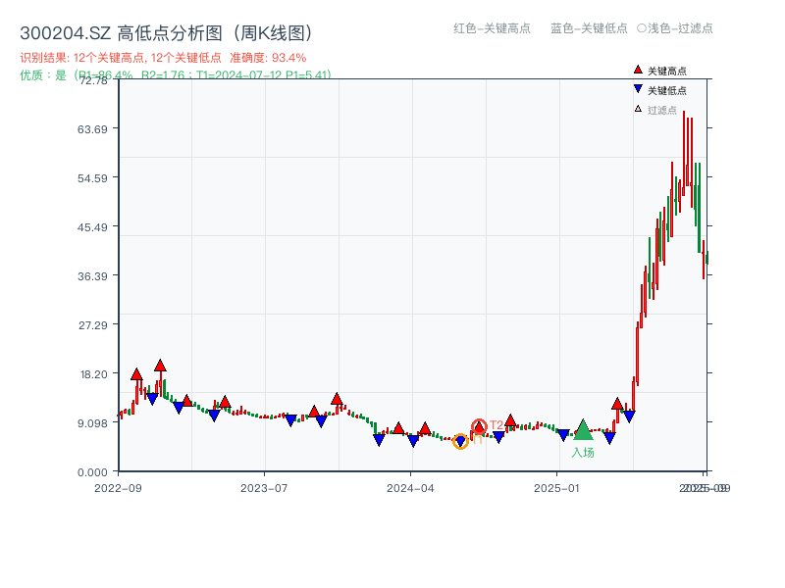Click x-axis date label 2024-04
Viewport: 785px width, 588px height.
410,488
